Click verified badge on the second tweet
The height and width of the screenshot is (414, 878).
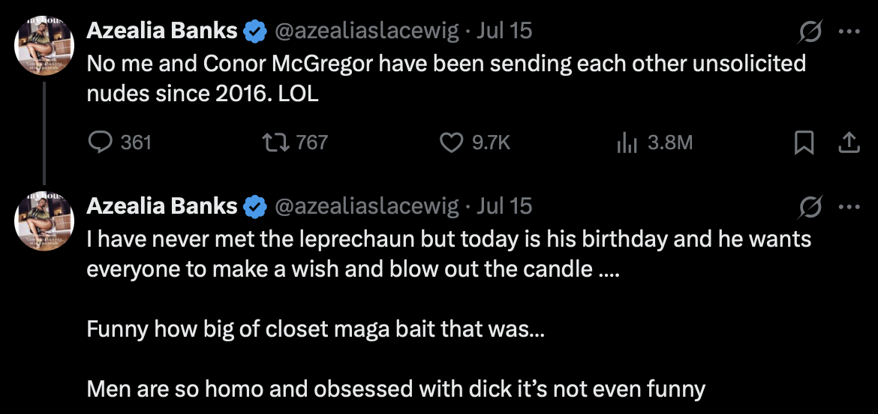point(256,207)
